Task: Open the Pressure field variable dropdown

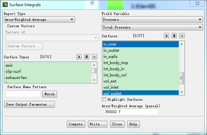Action: 152,19
